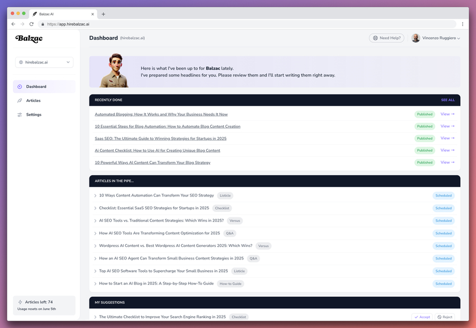
Task: Open 'Automated Blogging: How It Works' article link
Action: [161, 114]
